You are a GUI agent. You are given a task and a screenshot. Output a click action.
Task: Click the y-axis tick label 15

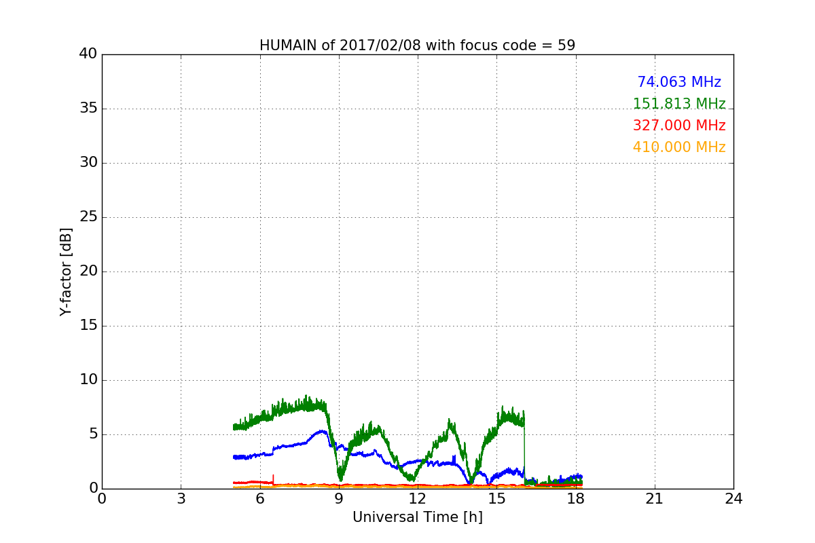point(88,326)
